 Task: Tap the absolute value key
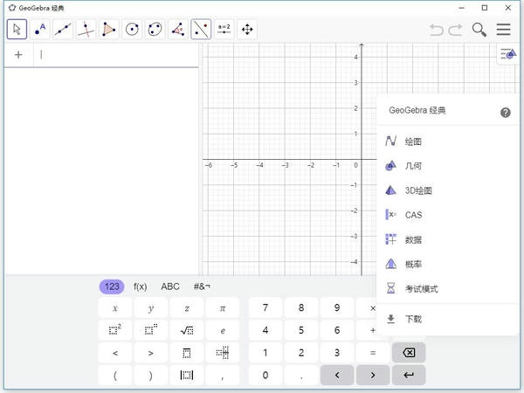[187, 376]
